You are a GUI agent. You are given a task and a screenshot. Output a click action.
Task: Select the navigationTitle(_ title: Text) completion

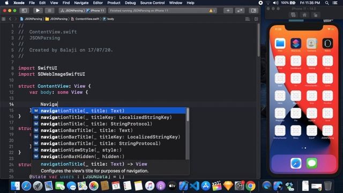pyautogui.click(x=109, y=111)
